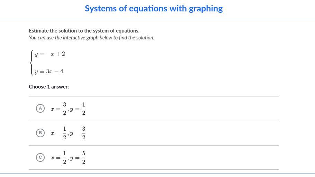Click the Systems of equations with graphing title
315x177 pixels.
(154, 9)
